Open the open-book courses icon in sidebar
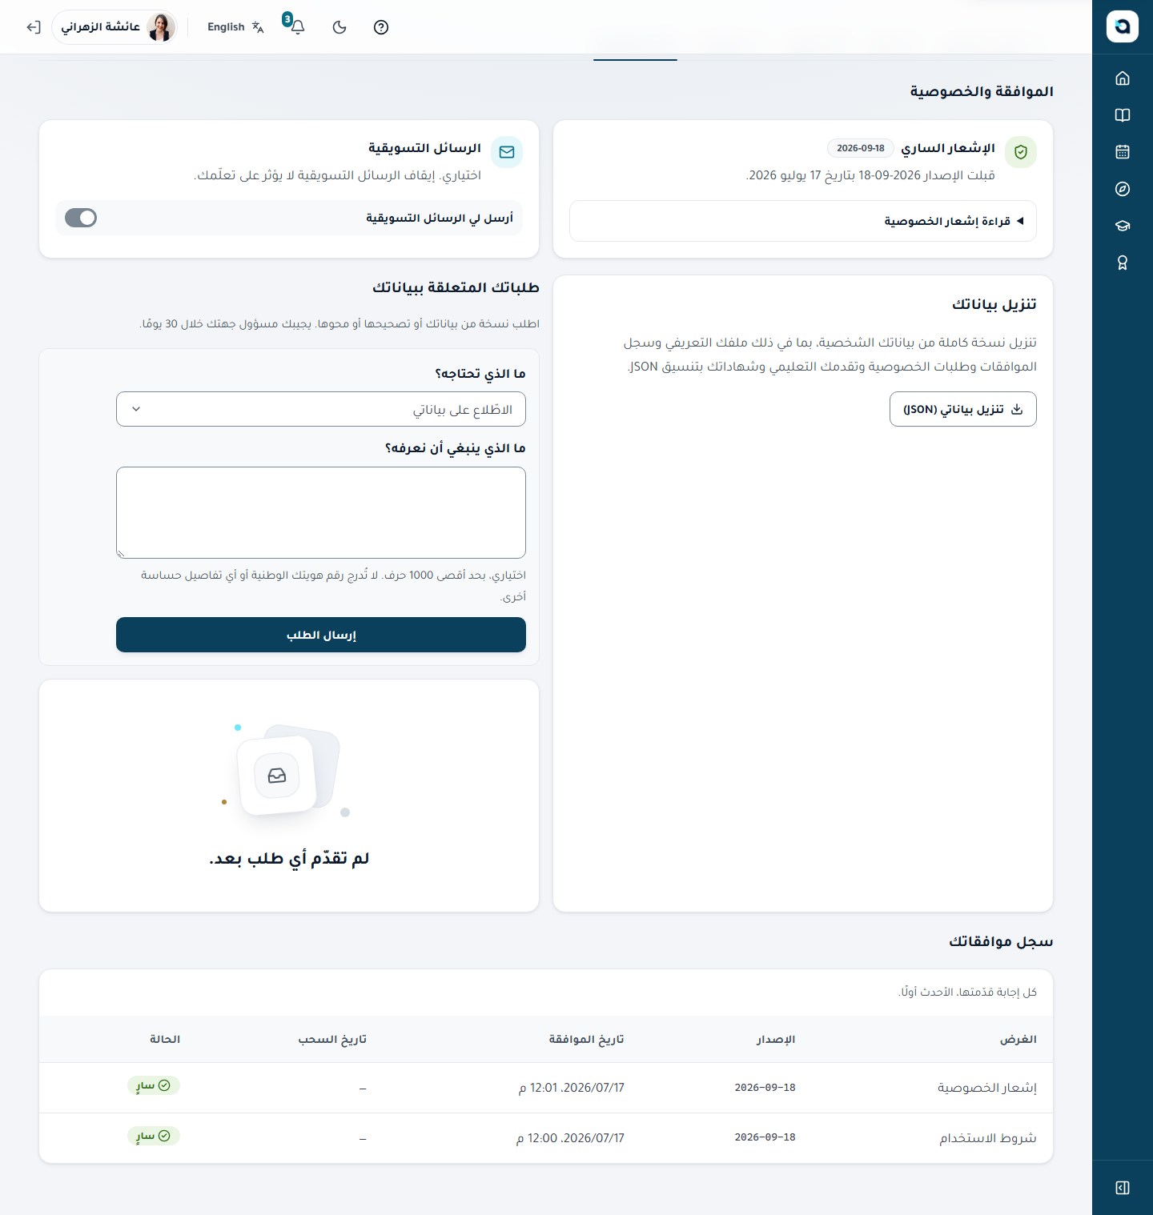Image resolution: width=1153 pixels, height=1215 pixels. 1123,115
